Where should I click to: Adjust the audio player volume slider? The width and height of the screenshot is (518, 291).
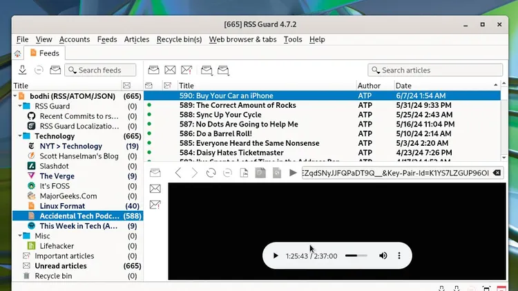[x=356, y=256]
